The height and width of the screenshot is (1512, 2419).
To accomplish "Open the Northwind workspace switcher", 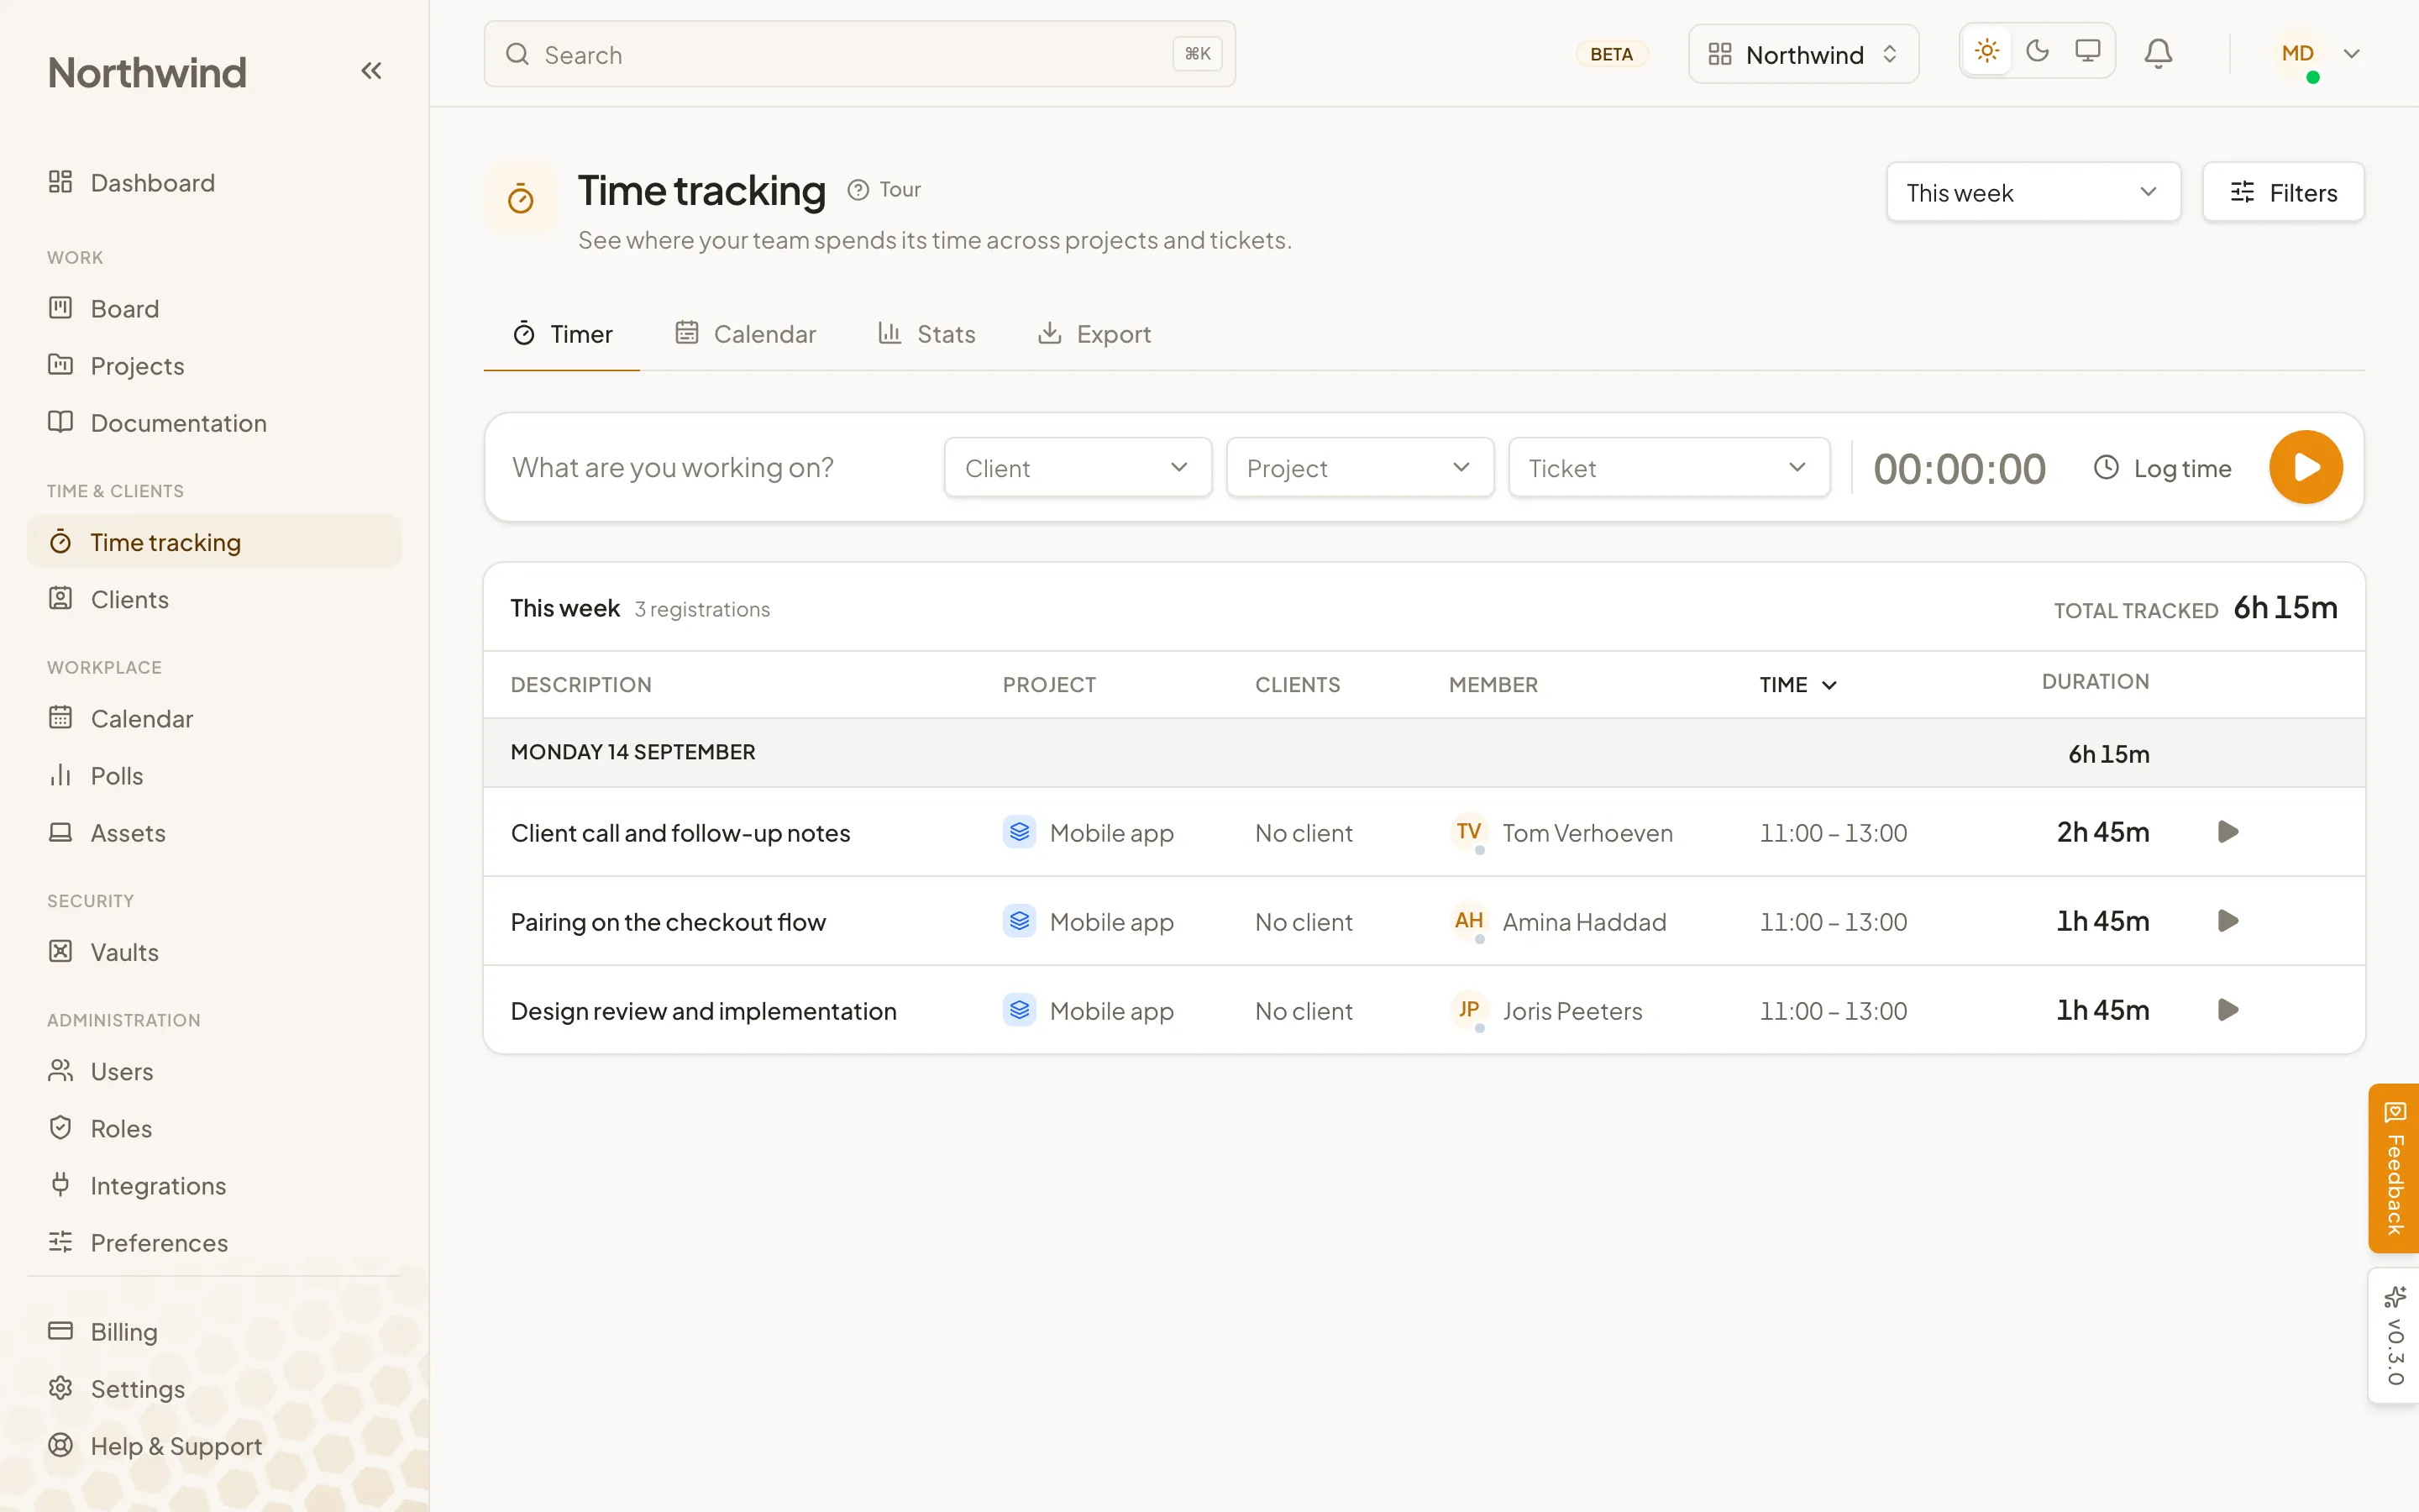I will point(1803,54).
